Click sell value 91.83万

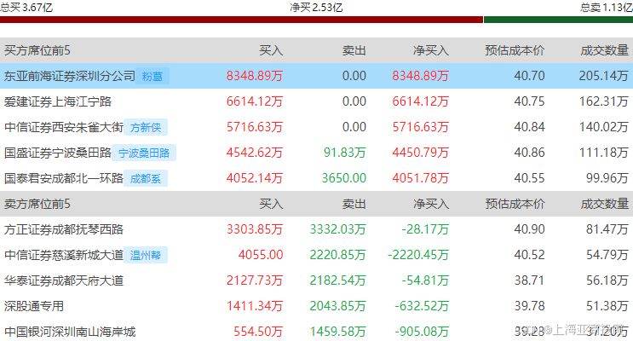[345, 153]
